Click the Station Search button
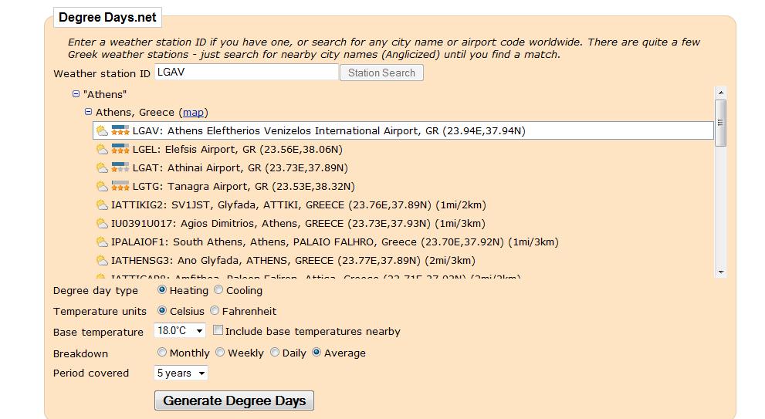Screen dimensions: 765x419 tap(381, 73)
